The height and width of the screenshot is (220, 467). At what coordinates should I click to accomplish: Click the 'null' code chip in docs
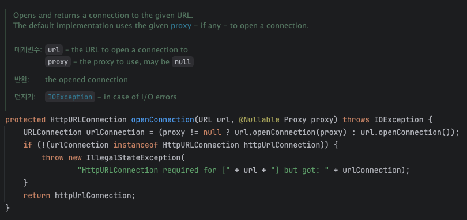(183, 62)
